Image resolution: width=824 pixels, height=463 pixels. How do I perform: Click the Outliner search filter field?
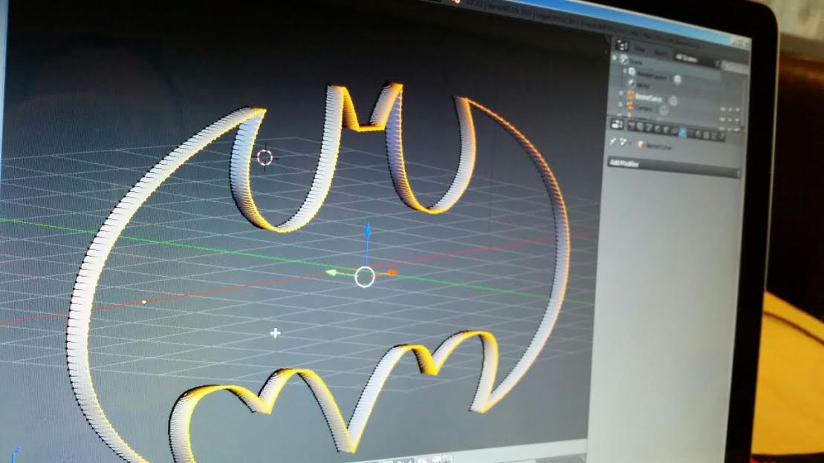tap(735, 67)
